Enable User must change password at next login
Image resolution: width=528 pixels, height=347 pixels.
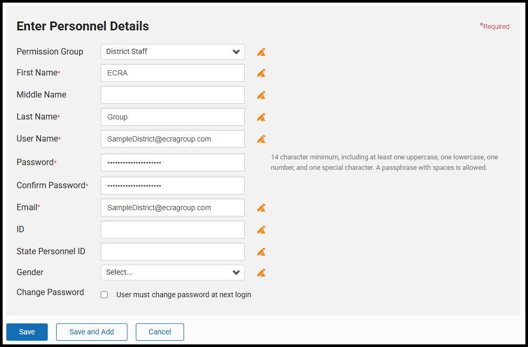pos(104,295)
